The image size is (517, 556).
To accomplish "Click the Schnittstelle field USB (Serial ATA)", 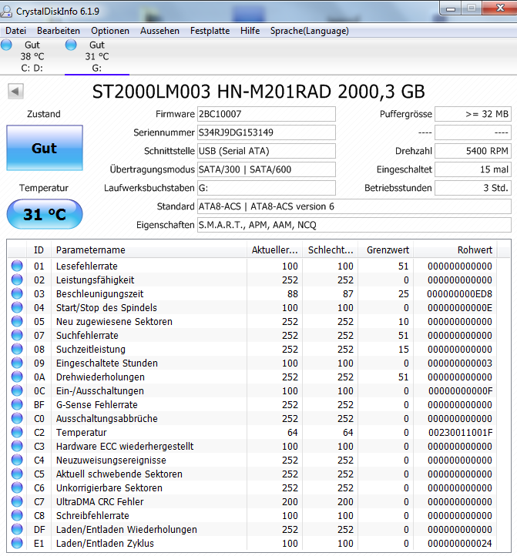I will 266,151.
